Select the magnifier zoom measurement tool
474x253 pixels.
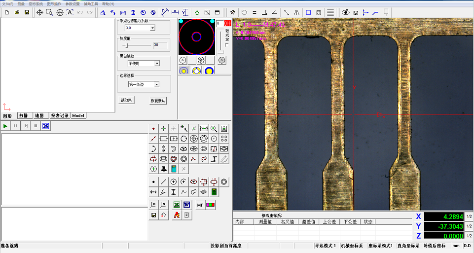click(214, 128)
